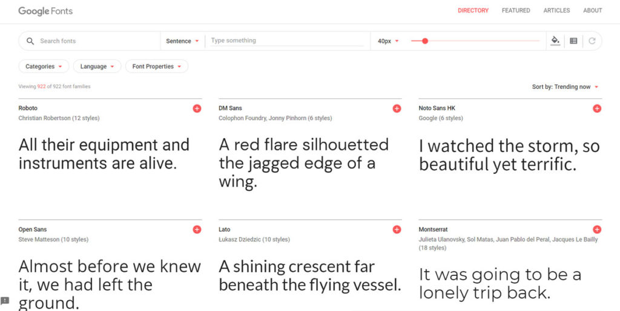Switch to list view layout icon

[x=573, y=41]
